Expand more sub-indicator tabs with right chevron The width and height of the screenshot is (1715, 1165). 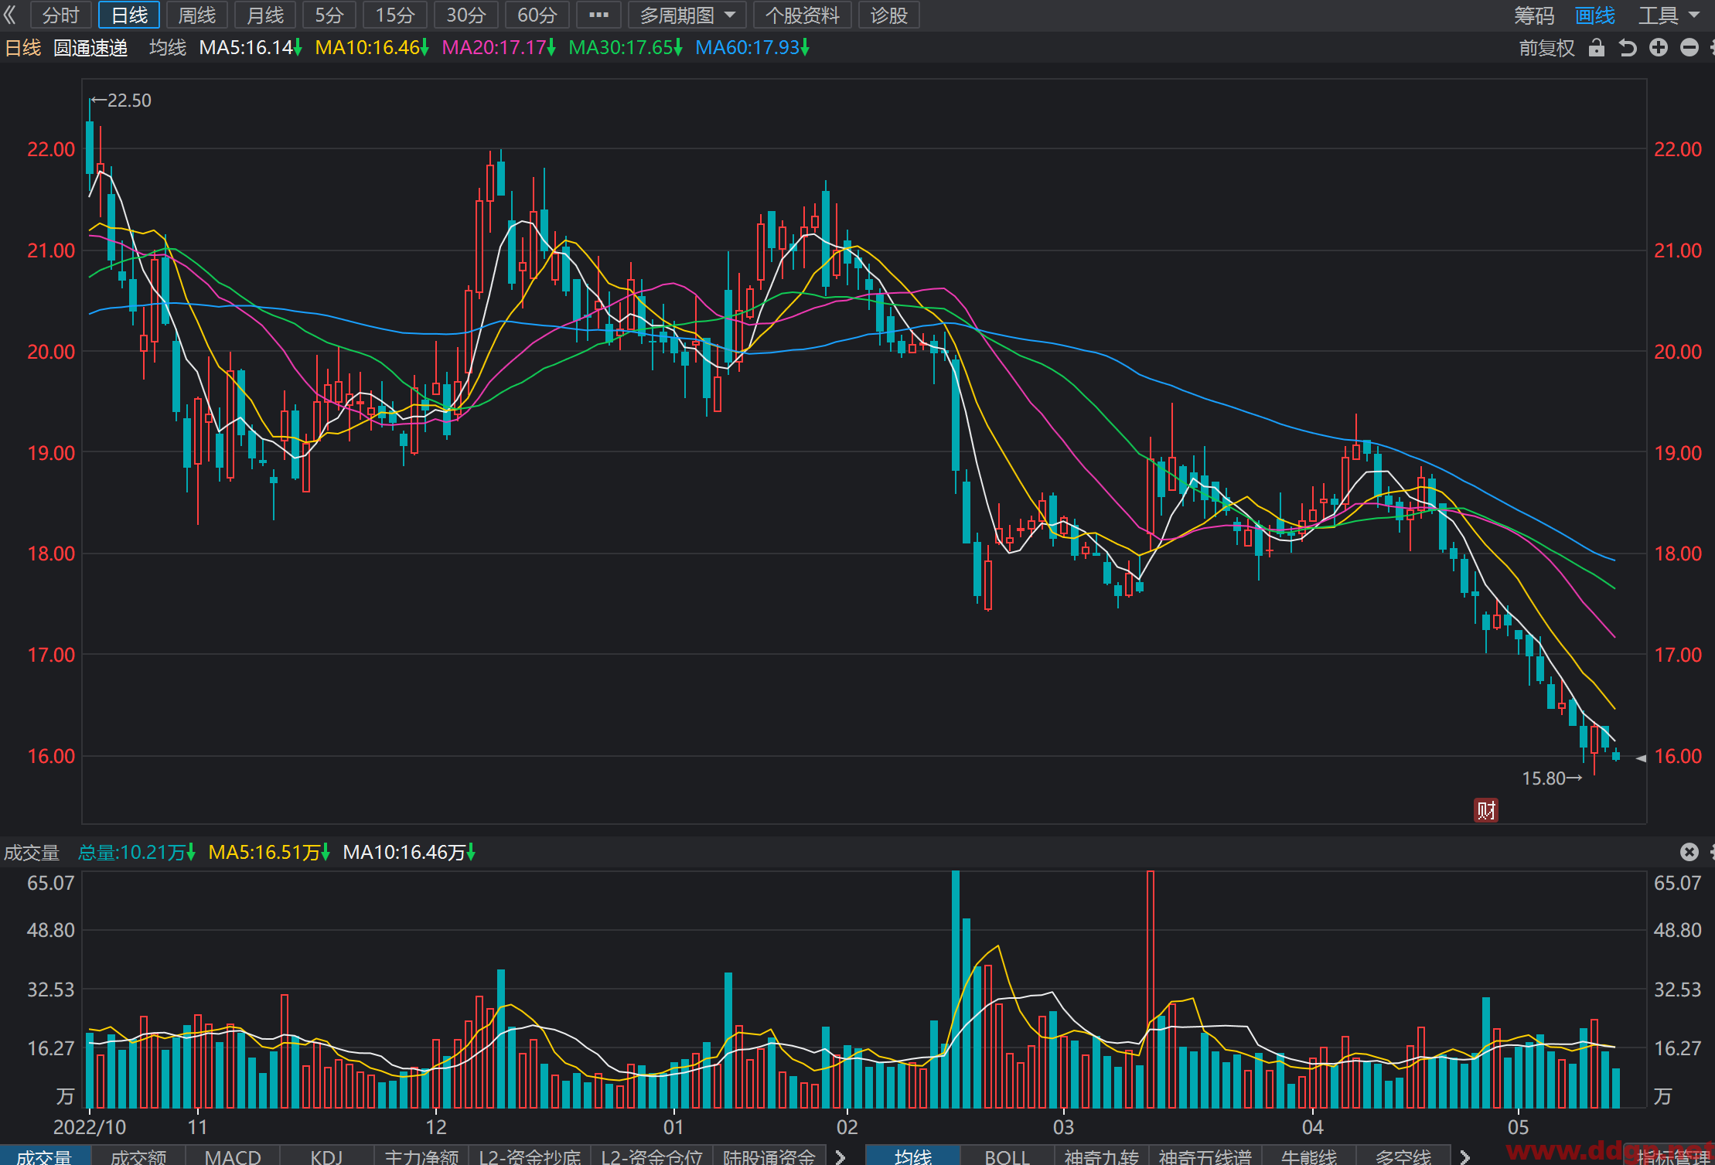coord(840,1156)
